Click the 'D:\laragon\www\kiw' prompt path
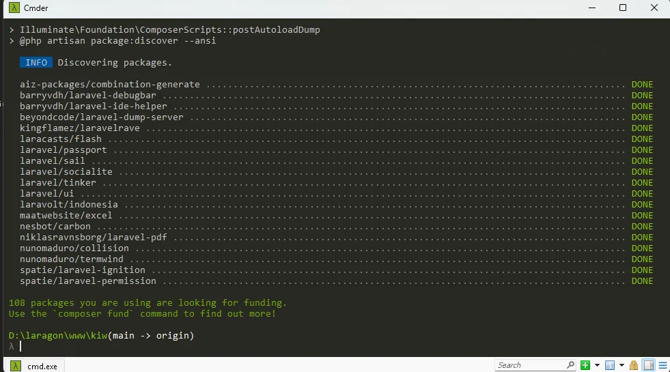 [x=57, y=336]
